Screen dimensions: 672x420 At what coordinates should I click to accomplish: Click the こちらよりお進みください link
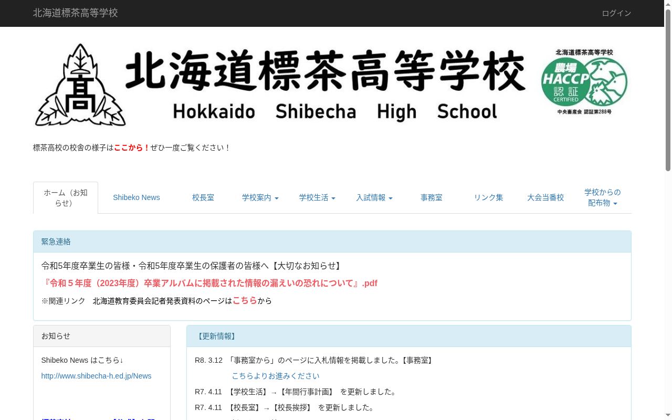[x=276, y=376]
